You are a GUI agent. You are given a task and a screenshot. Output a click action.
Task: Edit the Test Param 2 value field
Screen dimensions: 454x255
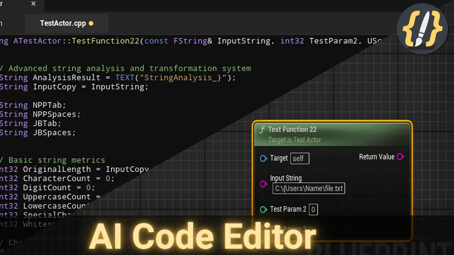coord(313,209)
